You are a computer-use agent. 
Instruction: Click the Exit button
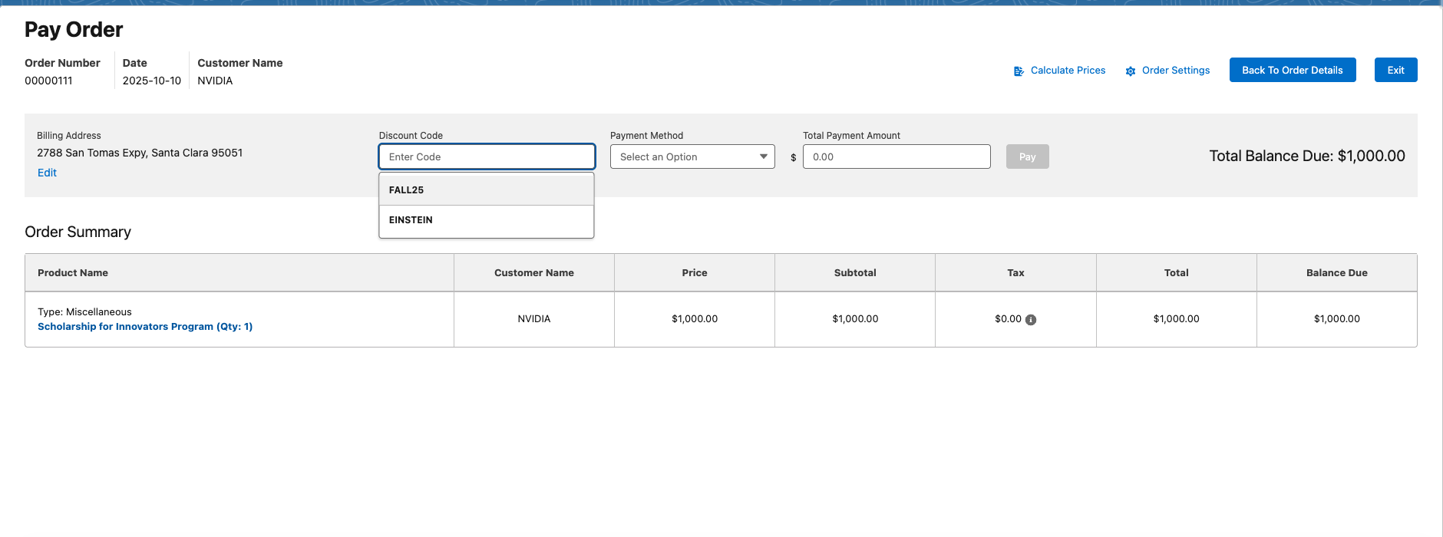point(1395,70)
